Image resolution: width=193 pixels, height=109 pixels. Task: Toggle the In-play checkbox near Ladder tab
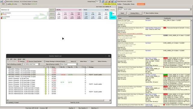coord(11,4)
